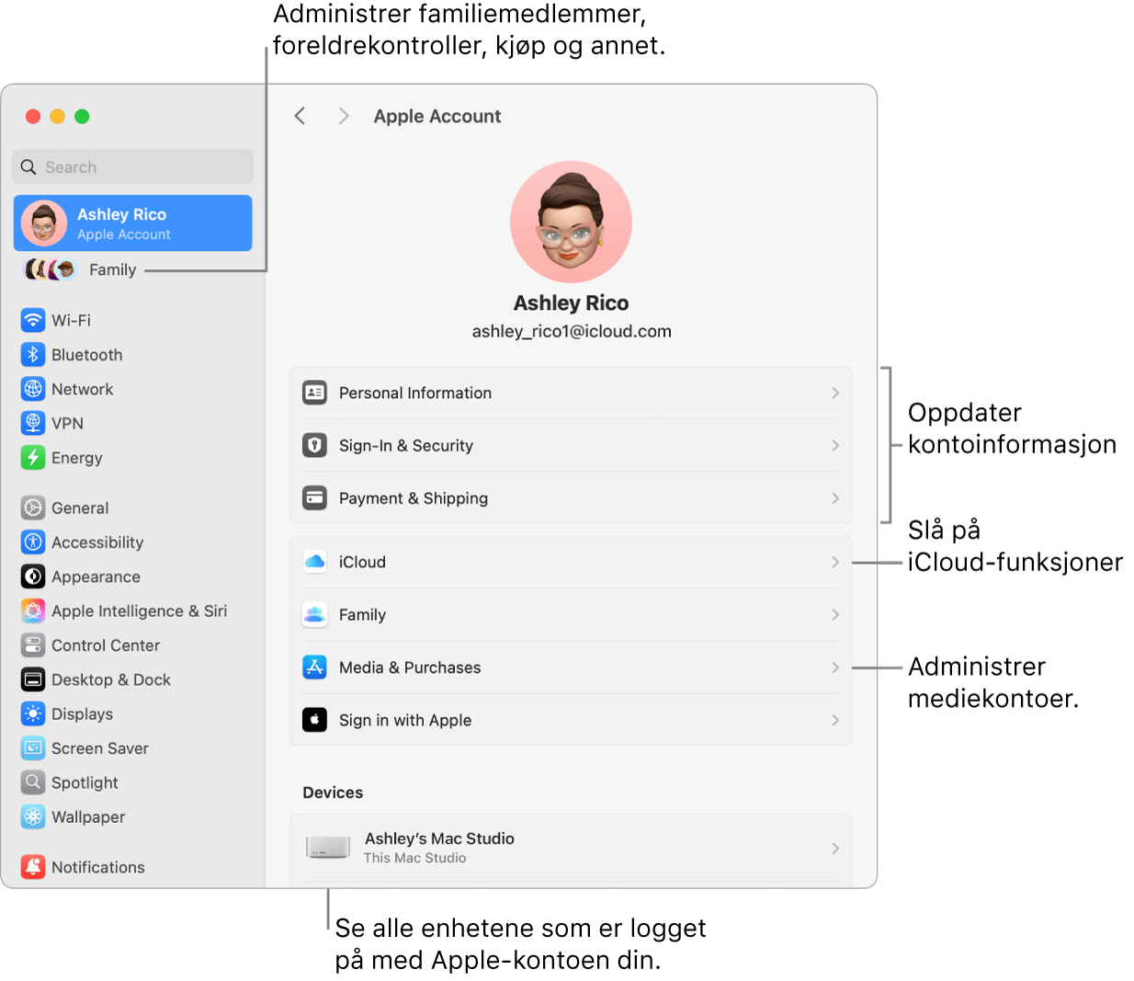Open Wallpaper settings label
Screen dimensions: 1134x981
tap(88, 817)
